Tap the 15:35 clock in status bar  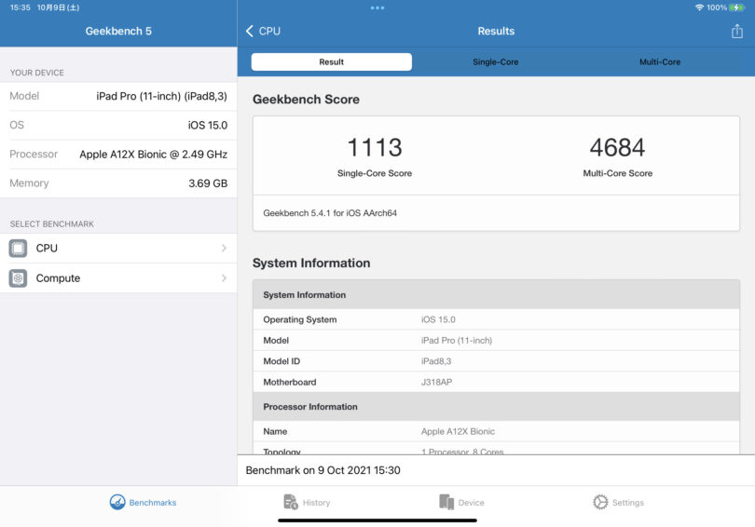21,7
